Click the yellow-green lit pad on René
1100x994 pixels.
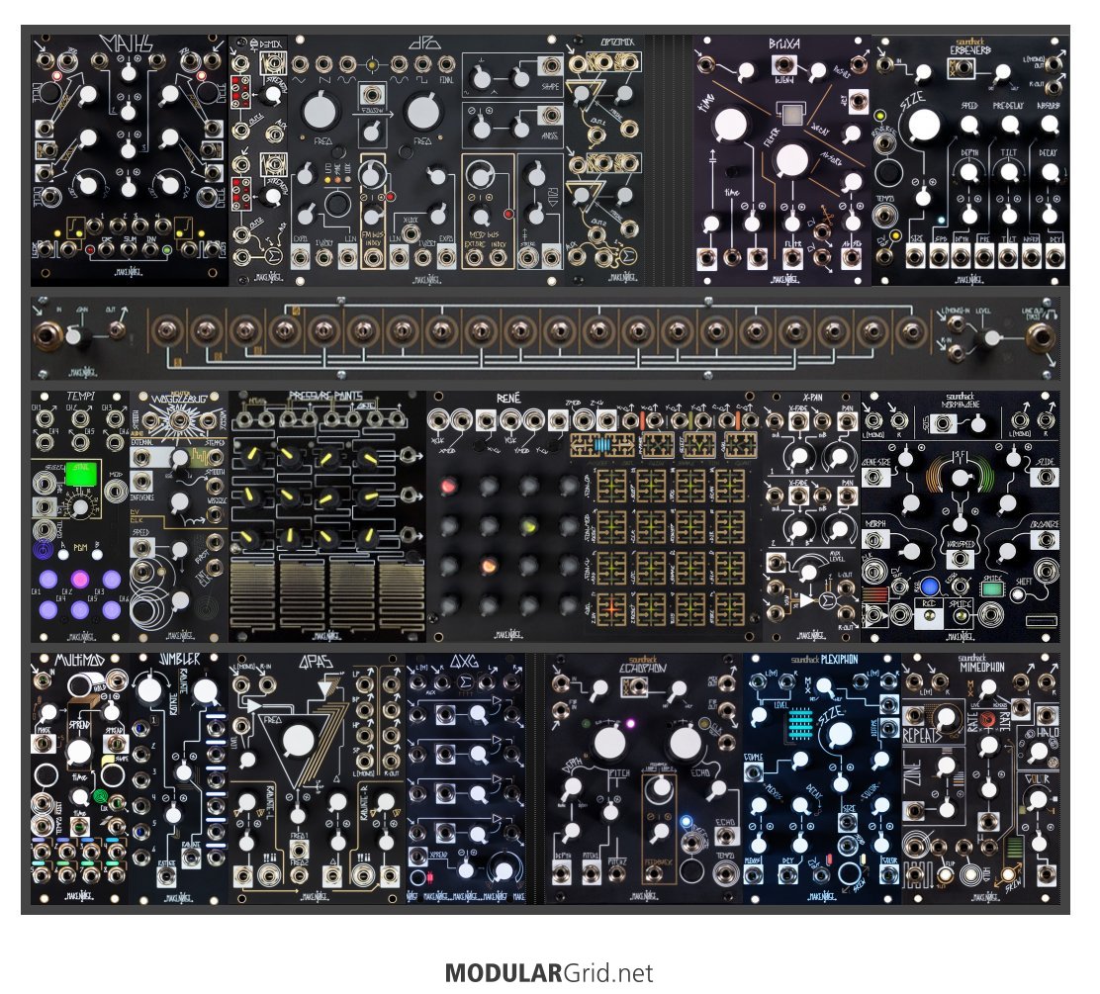(529, 525)
